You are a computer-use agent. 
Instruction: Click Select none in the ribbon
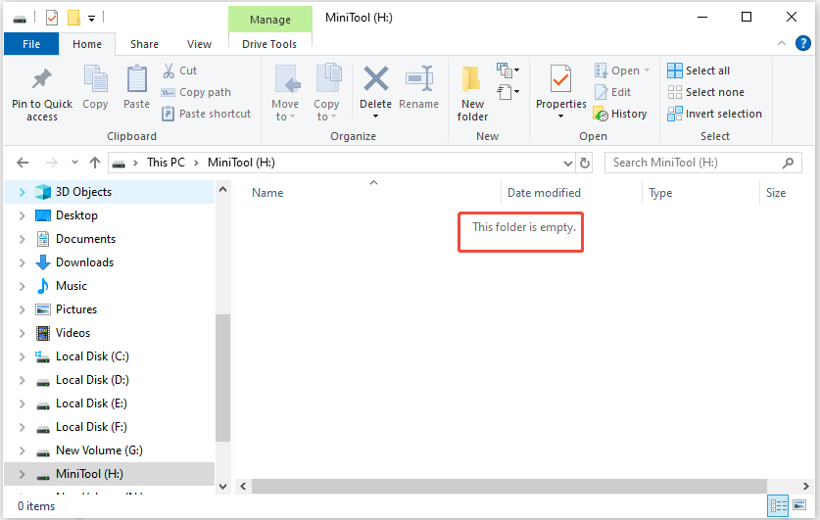click(x=706, y=92)
